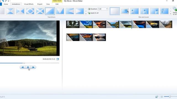Expand the transitions gallery more arrow
Screen dimensions: 177x99
tap(86, 14)
